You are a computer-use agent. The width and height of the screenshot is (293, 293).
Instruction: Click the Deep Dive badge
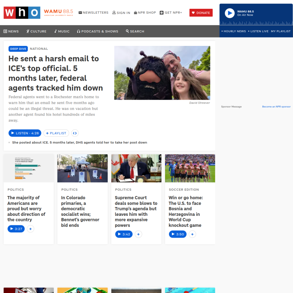tap(18, 49)
